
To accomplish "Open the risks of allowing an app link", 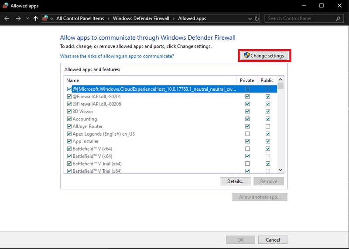I will click(x=117, y=56).
